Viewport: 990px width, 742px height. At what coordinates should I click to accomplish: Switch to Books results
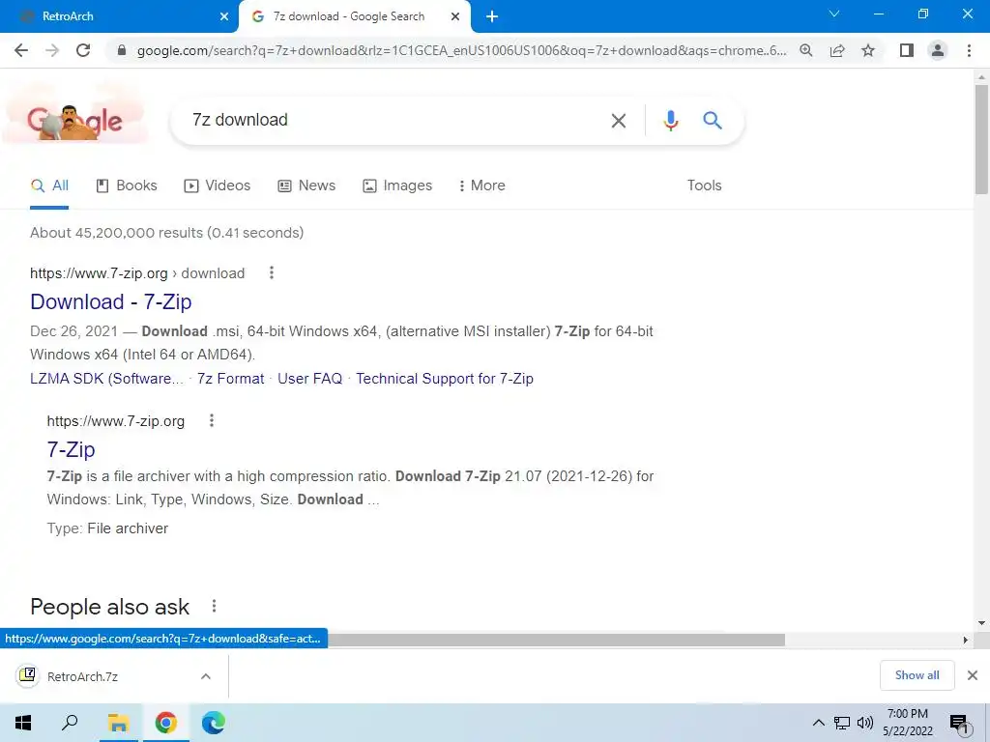click(127, 185)
